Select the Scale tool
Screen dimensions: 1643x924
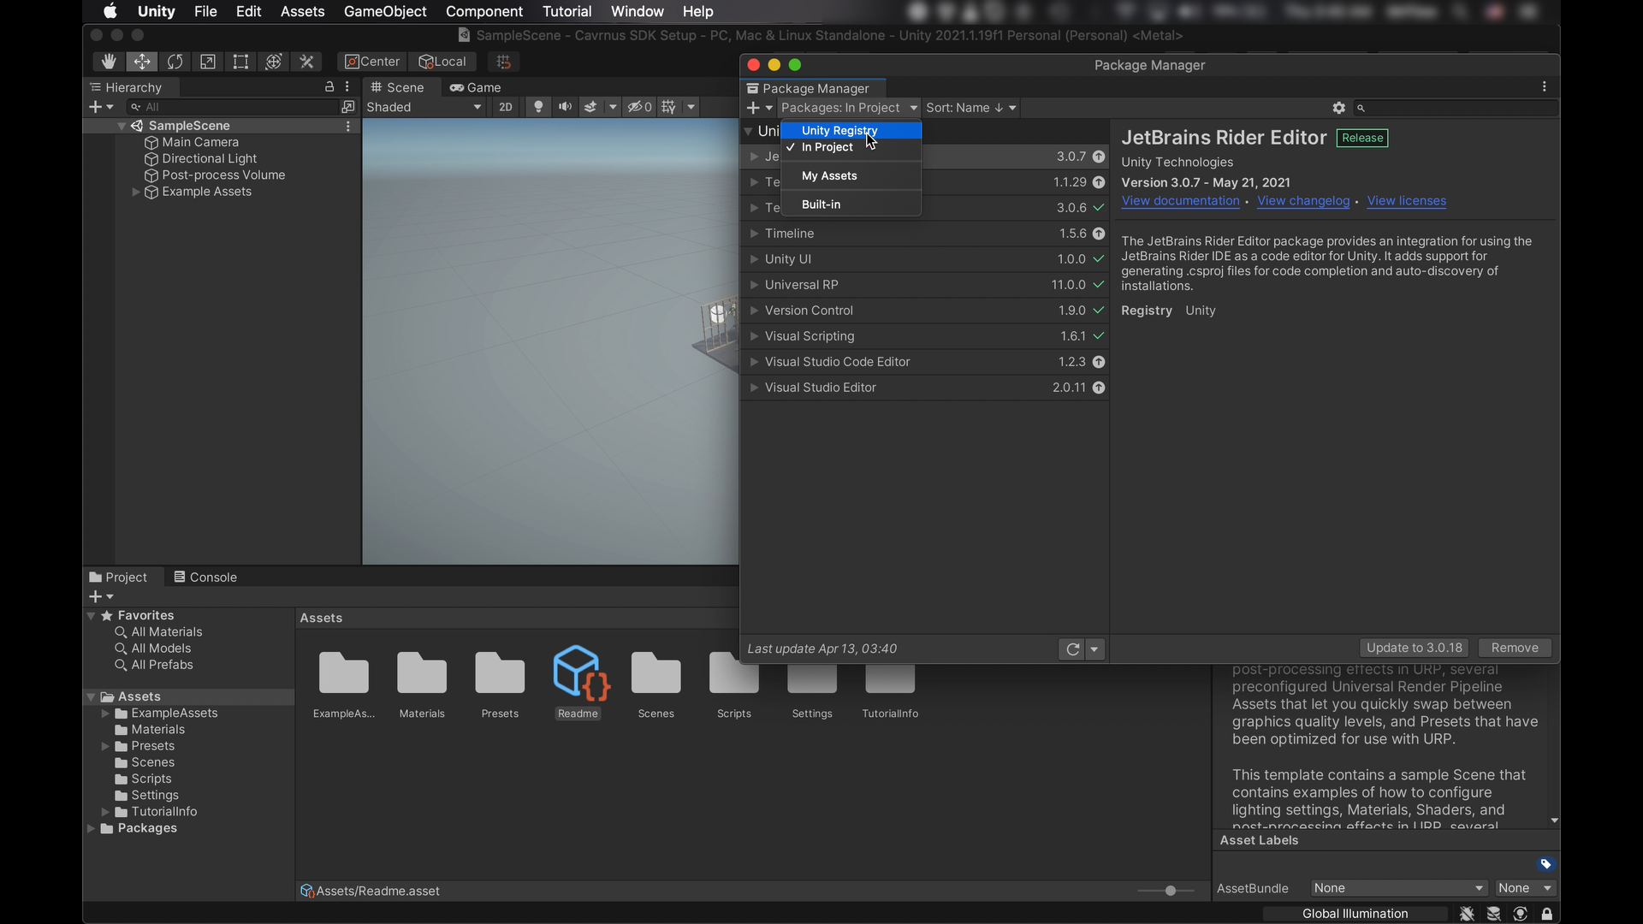(208, 62)
